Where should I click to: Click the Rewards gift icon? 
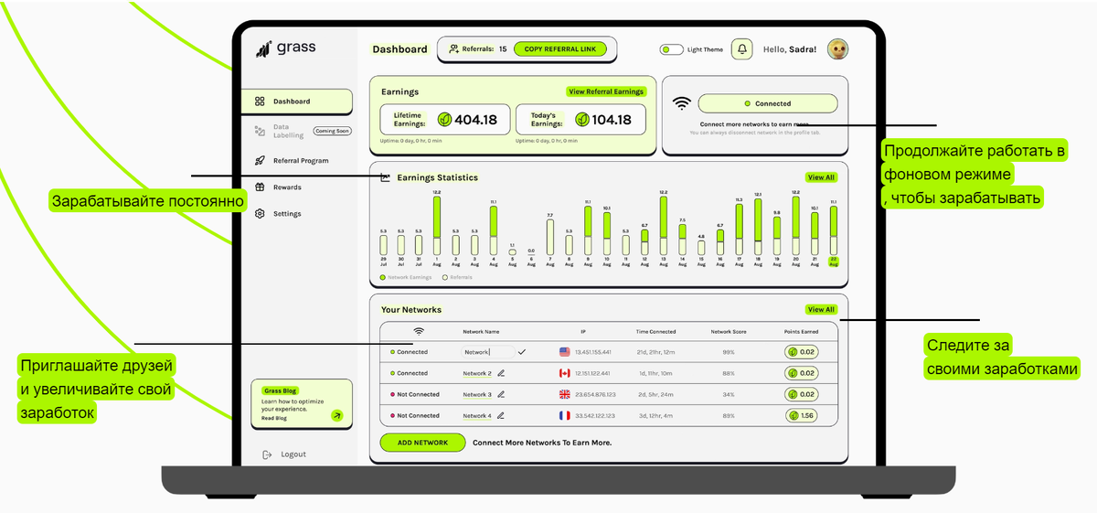[260, 187]
